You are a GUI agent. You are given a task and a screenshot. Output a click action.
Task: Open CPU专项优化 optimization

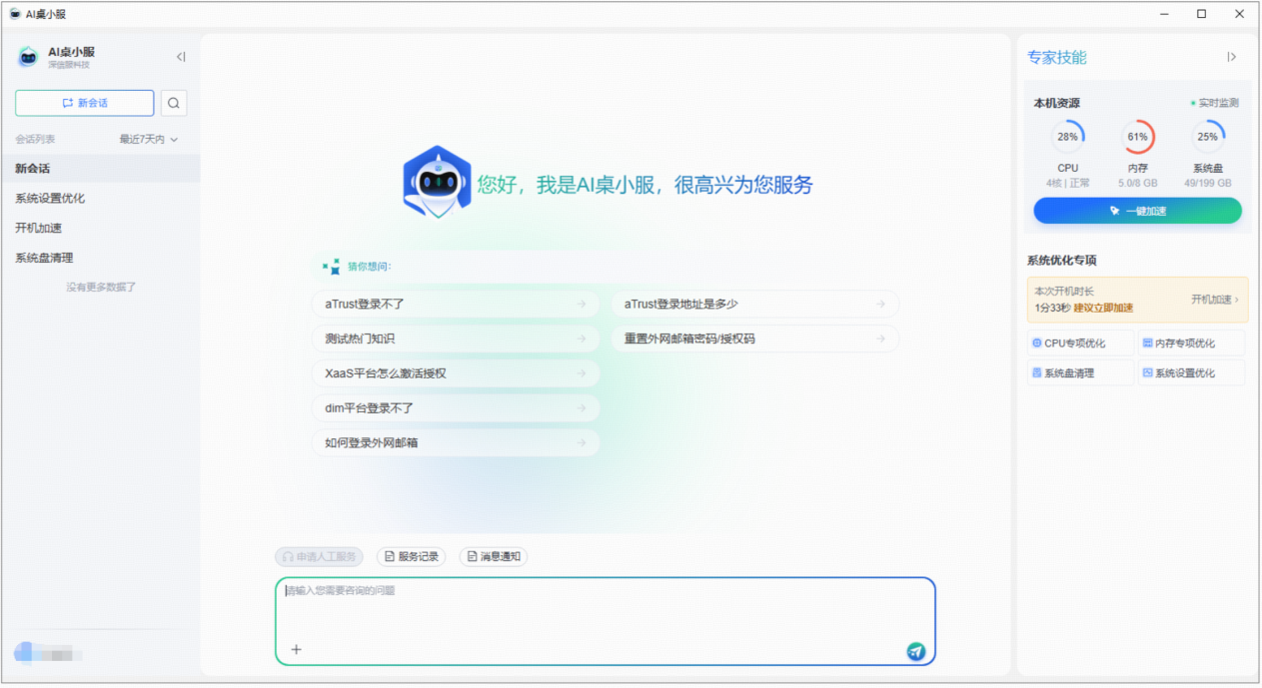(x=1080, y=343)
